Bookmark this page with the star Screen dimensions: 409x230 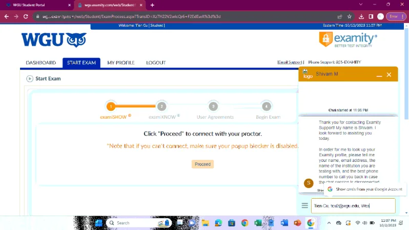pyautogui.click(x=349, y=16)
